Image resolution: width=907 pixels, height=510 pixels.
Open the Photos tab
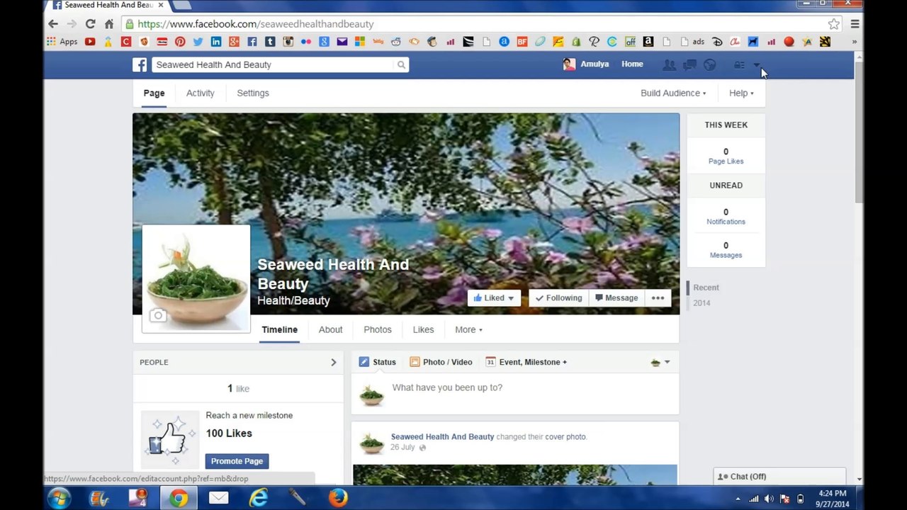(x=378, y=329)
